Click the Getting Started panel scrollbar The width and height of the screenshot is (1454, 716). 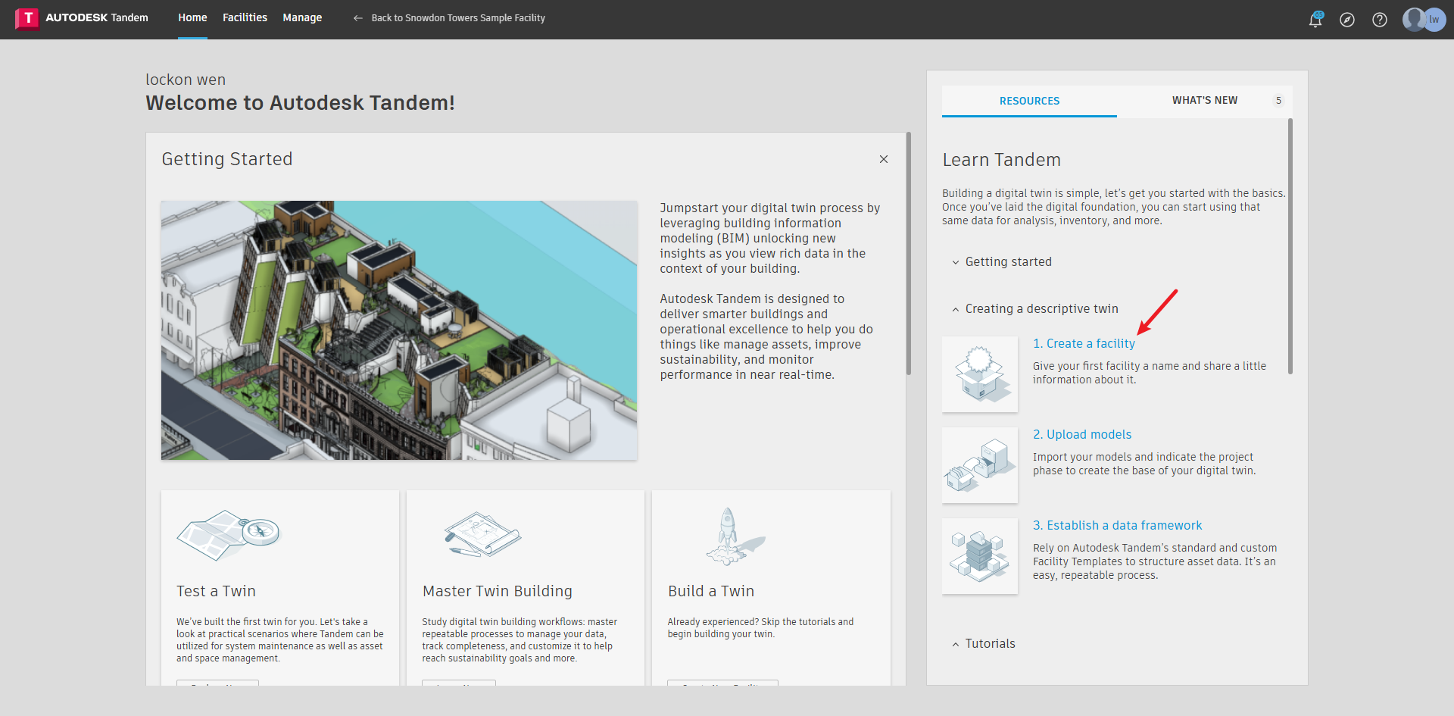909,254
